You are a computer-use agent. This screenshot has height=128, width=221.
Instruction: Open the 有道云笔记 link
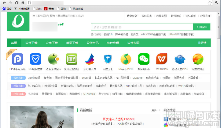point(67,86)
